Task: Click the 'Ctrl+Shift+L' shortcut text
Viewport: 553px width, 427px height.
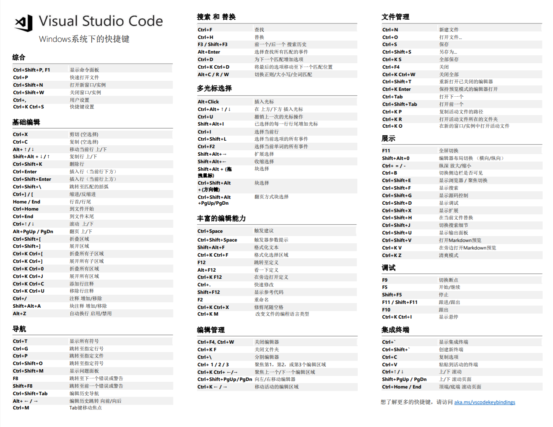Action: [212, 139]
